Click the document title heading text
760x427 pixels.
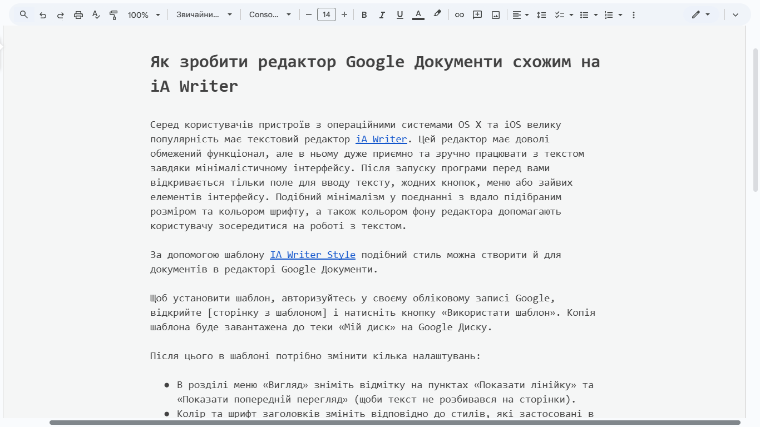(x=375, y=74)
